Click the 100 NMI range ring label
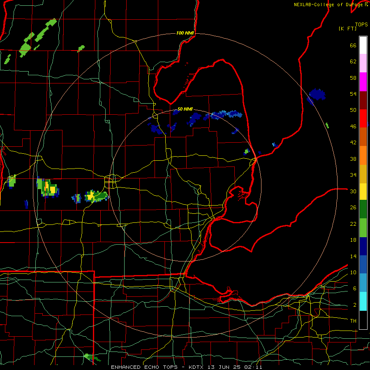Screen dimensions: 370x370 tap(185, 33)
